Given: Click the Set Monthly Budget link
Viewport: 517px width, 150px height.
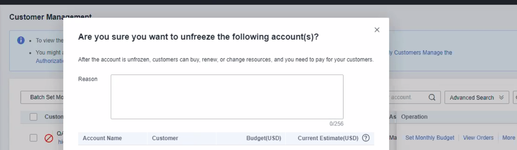Looking at the screenshot, I should (x=430, y=138).
